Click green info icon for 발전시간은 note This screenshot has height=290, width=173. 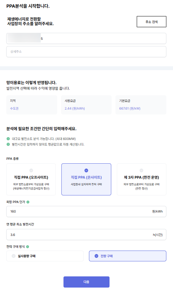coord(8,144)
